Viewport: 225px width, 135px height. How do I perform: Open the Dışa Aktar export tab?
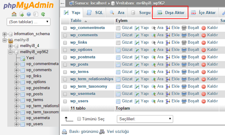(x=170, y=13)
